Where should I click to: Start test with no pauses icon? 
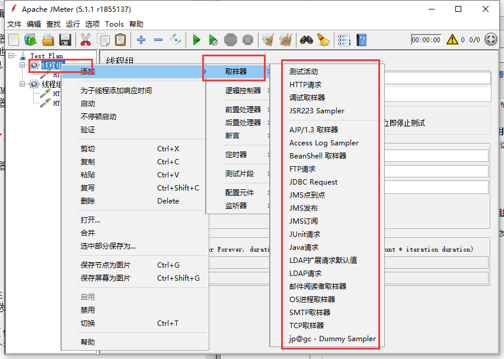pyautogui.click(x=213, y=40)
